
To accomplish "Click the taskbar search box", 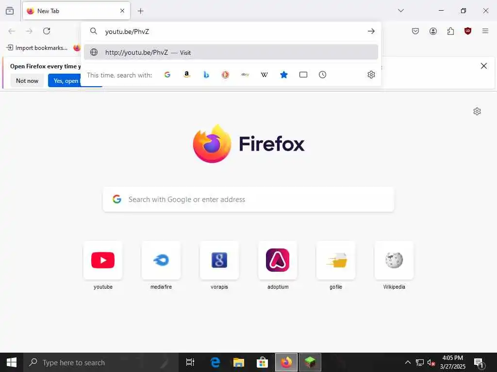I will click(101, 362).
